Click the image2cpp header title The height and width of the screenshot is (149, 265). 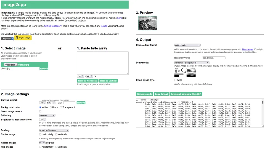pos(14,5)
